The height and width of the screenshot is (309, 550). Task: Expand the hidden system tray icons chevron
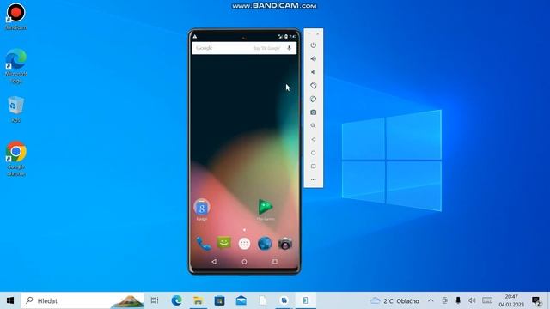tap(431, 300)
